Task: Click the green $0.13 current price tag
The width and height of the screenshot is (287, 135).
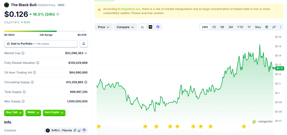Action: click(280, 68)
